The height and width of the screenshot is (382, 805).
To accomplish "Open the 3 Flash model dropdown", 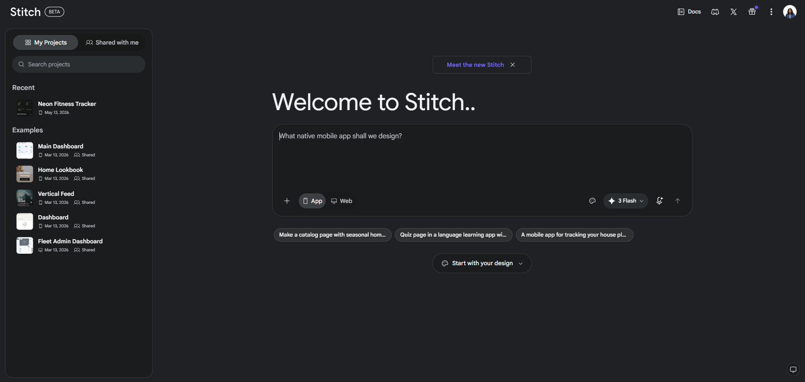I will [x=626, y=201].
